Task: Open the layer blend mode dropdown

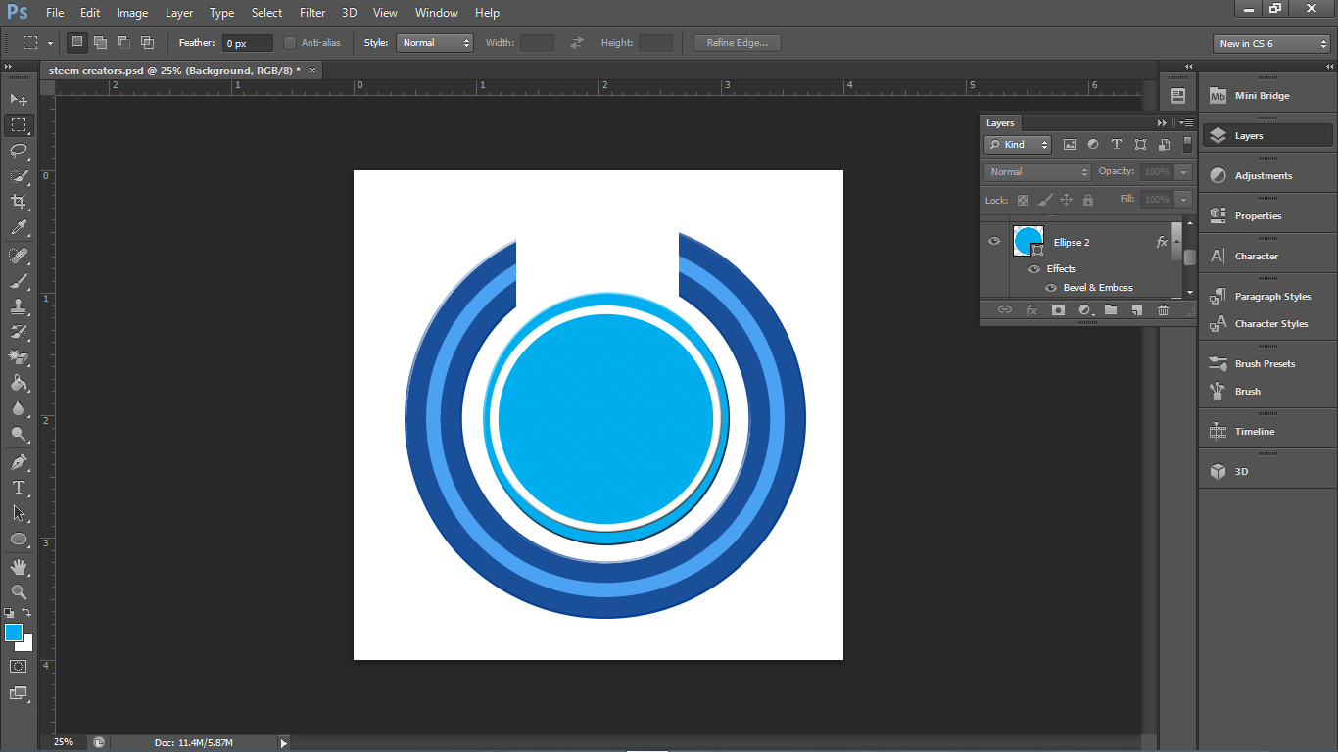Action: pyautogui.click(x=1037, y=171)
